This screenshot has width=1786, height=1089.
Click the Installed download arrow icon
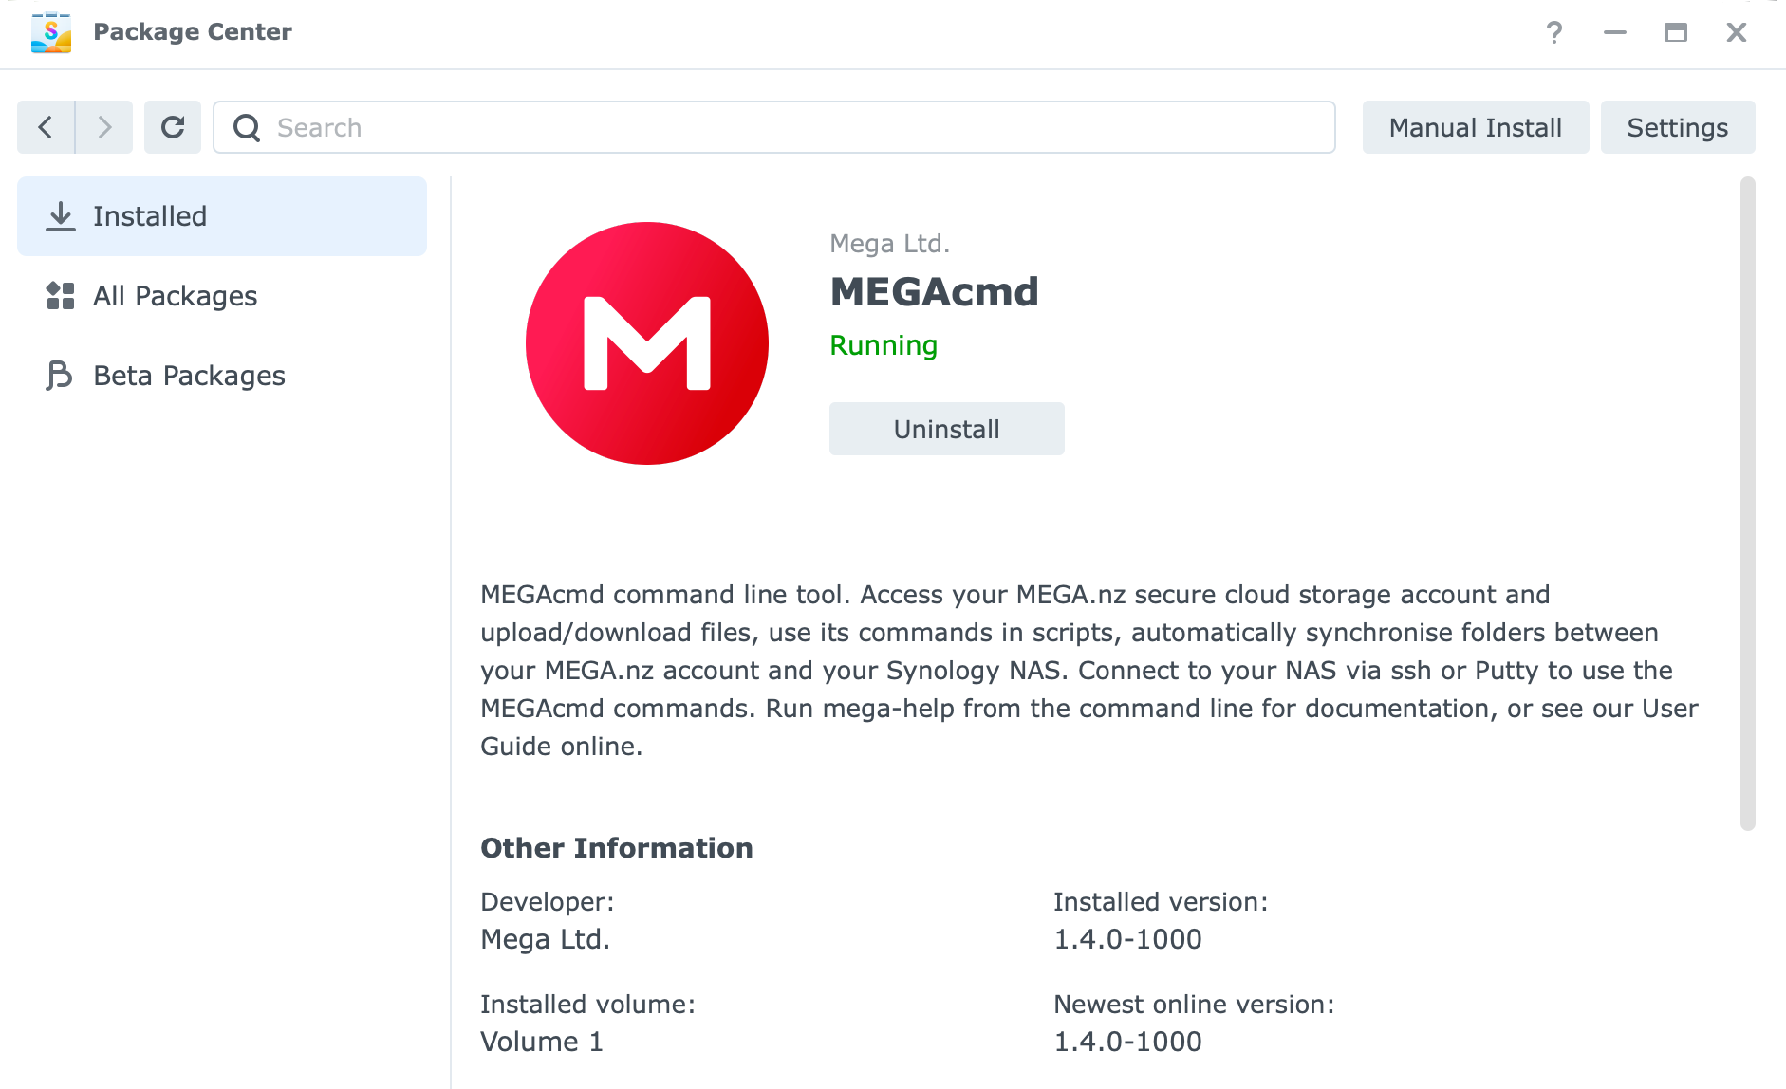click(x=61, y=216)
